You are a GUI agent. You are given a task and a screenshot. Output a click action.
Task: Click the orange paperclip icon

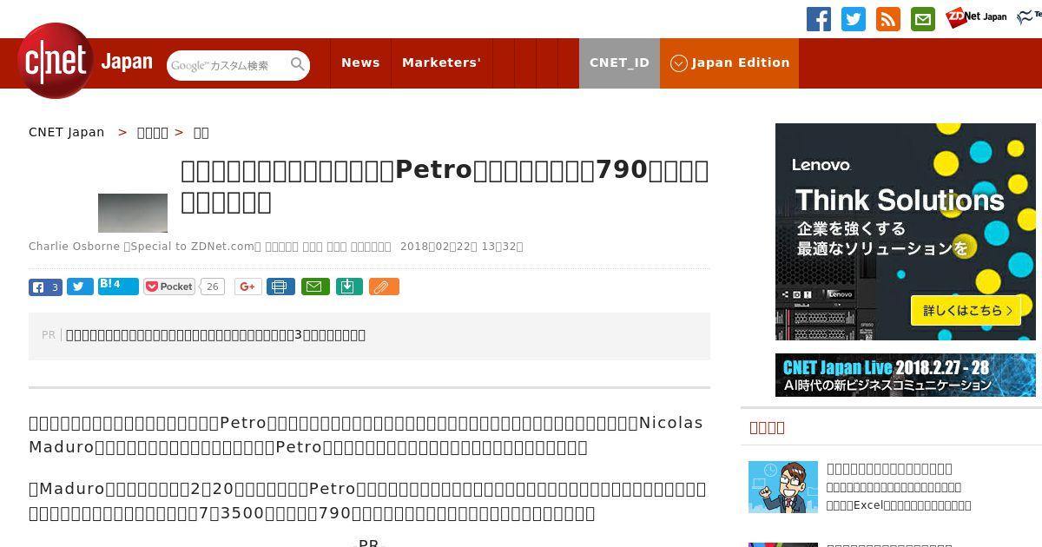coord(384,287)
